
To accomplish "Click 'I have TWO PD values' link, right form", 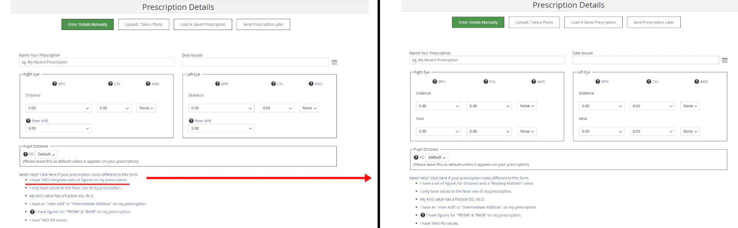I will click(x=439, y=223).
